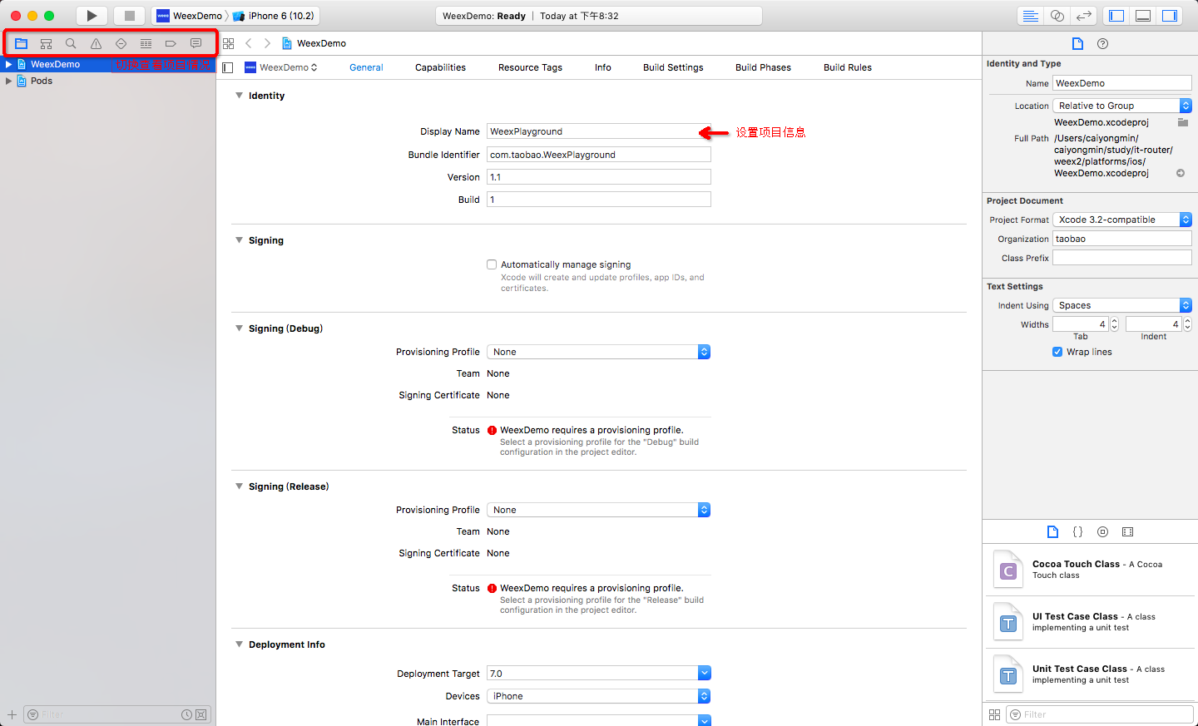Hide the utilities panel

pyautogui.click(x=1170, y=16)
